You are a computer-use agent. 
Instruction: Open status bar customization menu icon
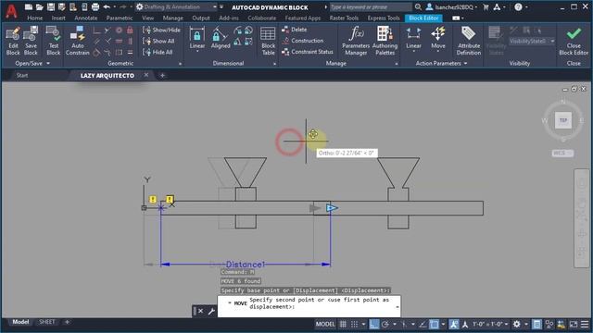point(585,324)
